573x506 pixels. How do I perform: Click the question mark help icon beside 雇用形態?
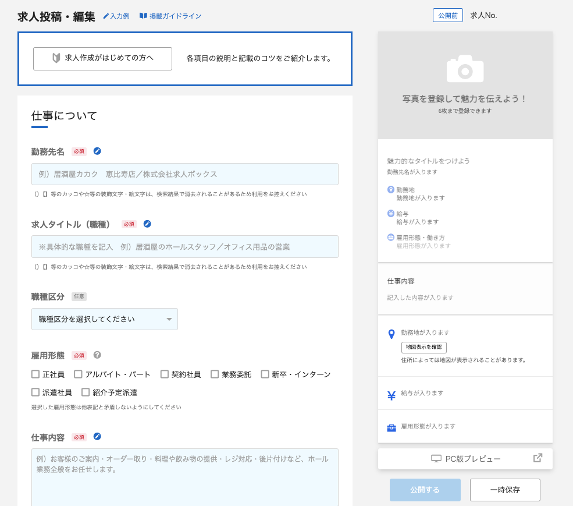[x=97, y=355]
